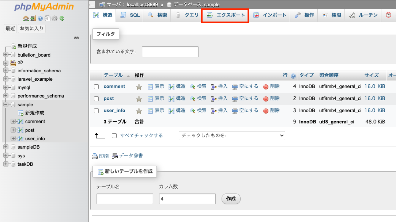Viewport: 396px width, 222px height.
Task: Expand the bulletion_board database node
Action: click(6, 54)
